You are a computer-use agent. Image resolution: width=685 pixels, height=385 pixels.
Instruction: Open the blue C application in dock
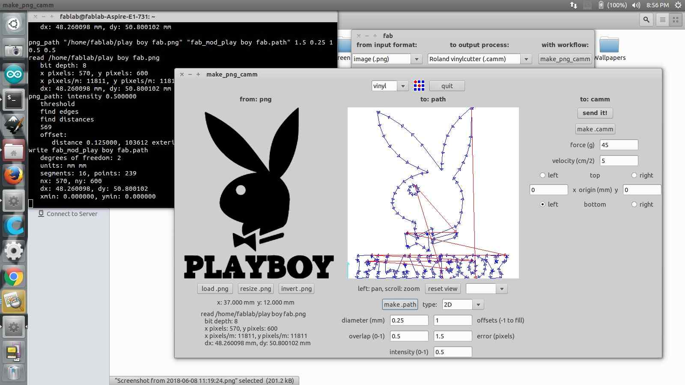tap(14, 226)
